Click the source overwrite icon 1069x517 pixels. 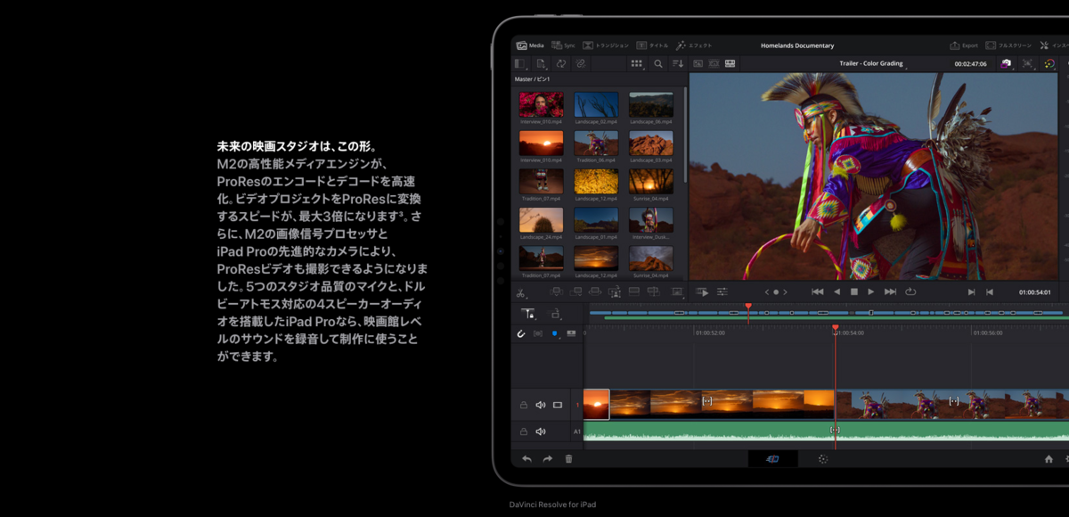coord(653,291)
